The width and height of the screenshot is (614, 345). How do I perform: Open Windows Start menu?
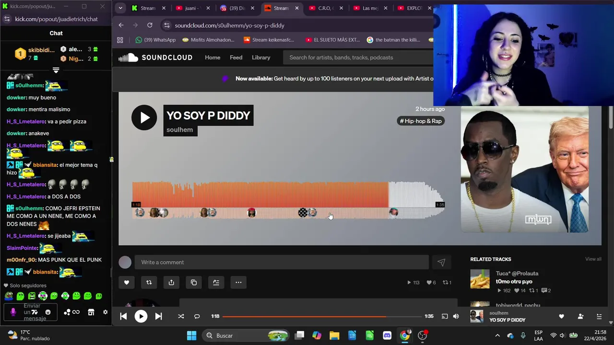(x=191, y=335)
